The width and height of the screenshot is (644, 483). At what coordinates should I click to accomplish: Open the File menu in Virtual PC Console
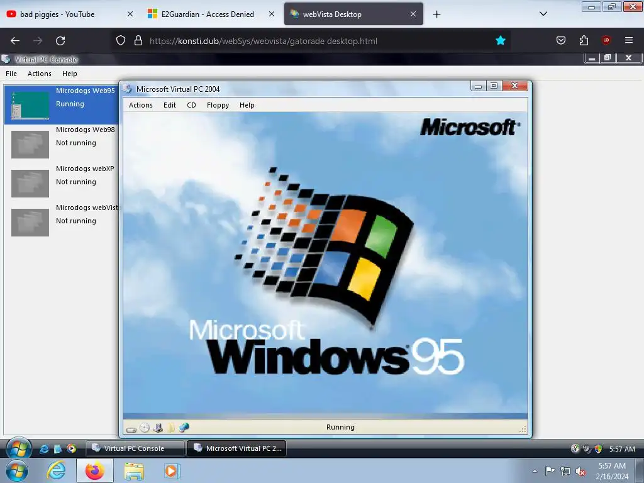11,74
